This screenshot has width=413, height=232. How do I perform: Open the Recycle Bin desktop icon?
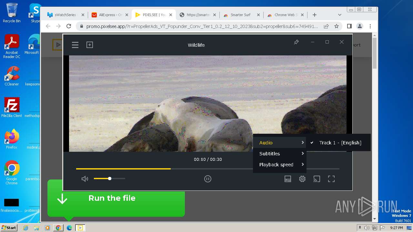pos(12,13)
